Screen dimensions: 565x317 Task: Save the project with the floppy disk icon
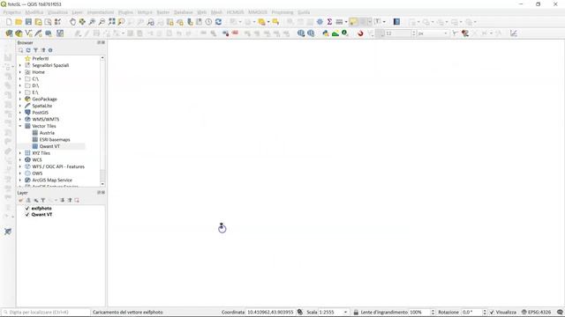28,22
